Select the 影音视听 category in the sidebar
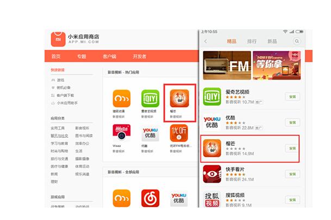This screenshot has height=220, width=331. [82, 128]
